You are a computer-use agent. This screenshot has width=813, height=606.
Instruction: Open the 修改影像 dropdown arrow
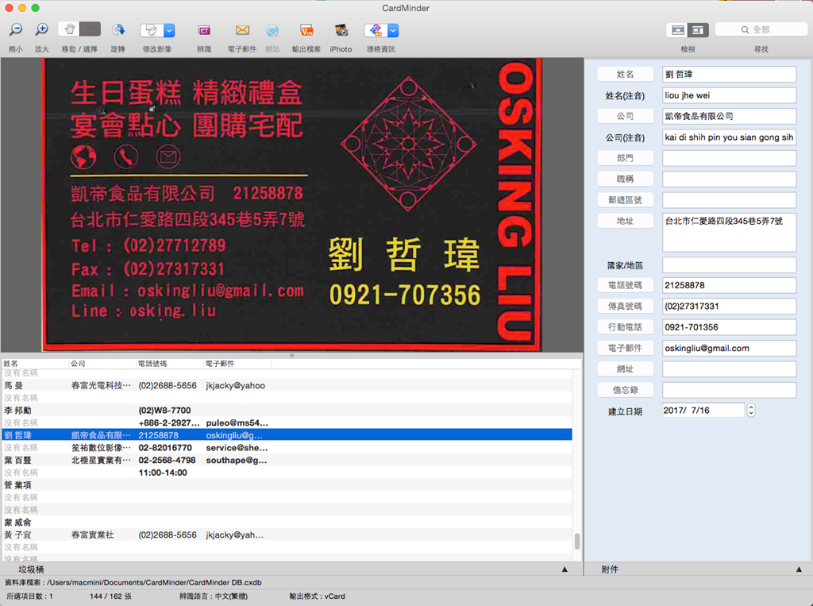[x=169, y=30]
